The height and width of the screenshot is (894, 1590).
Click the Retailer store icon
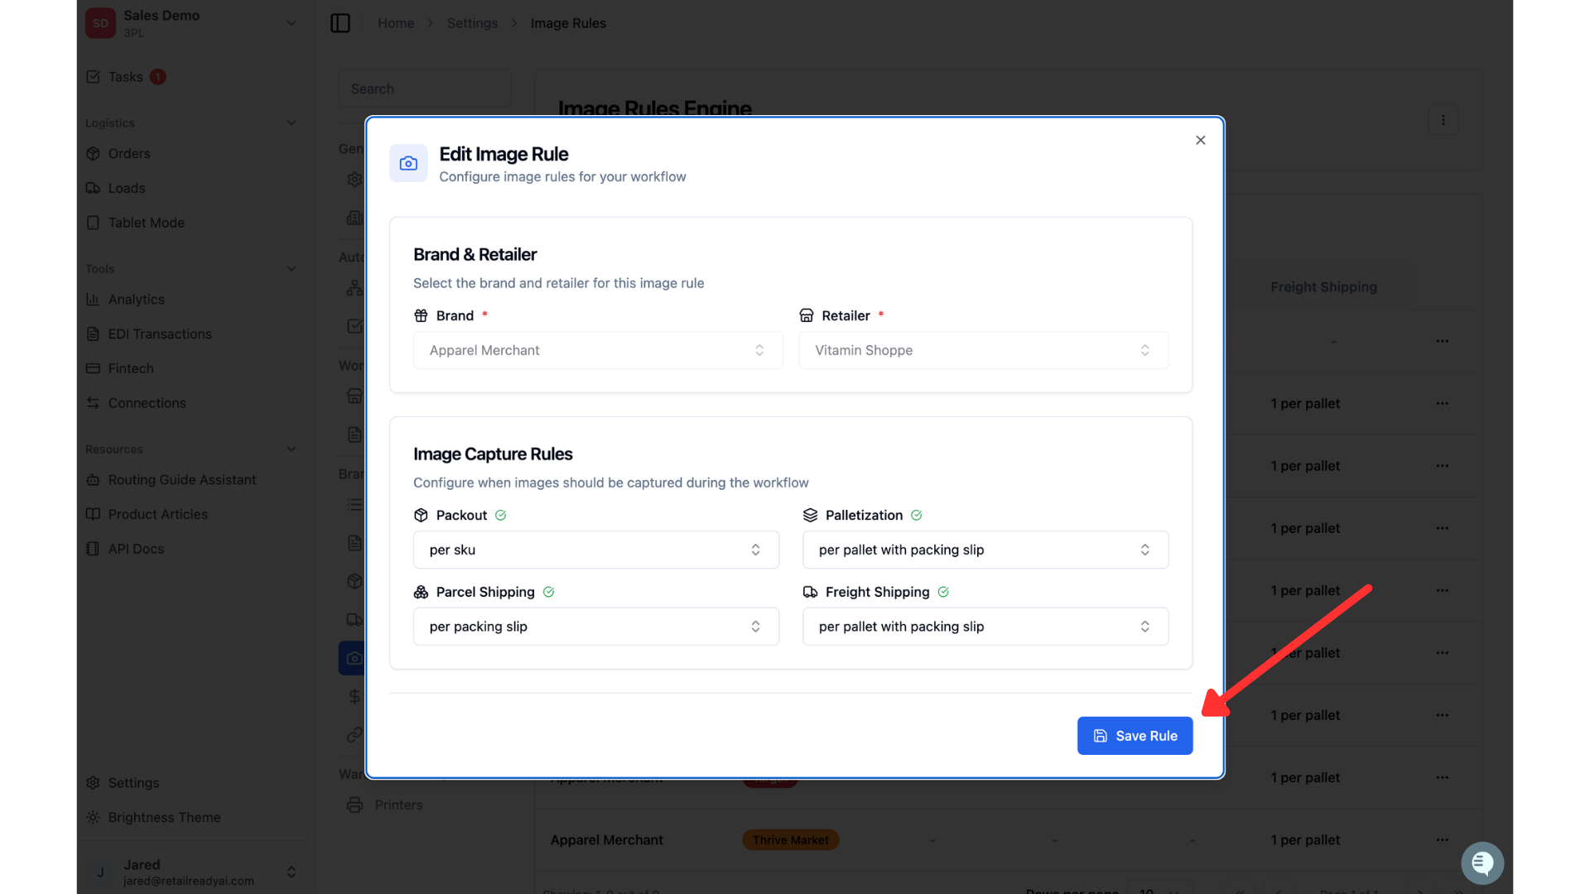[x=807, y=315]
